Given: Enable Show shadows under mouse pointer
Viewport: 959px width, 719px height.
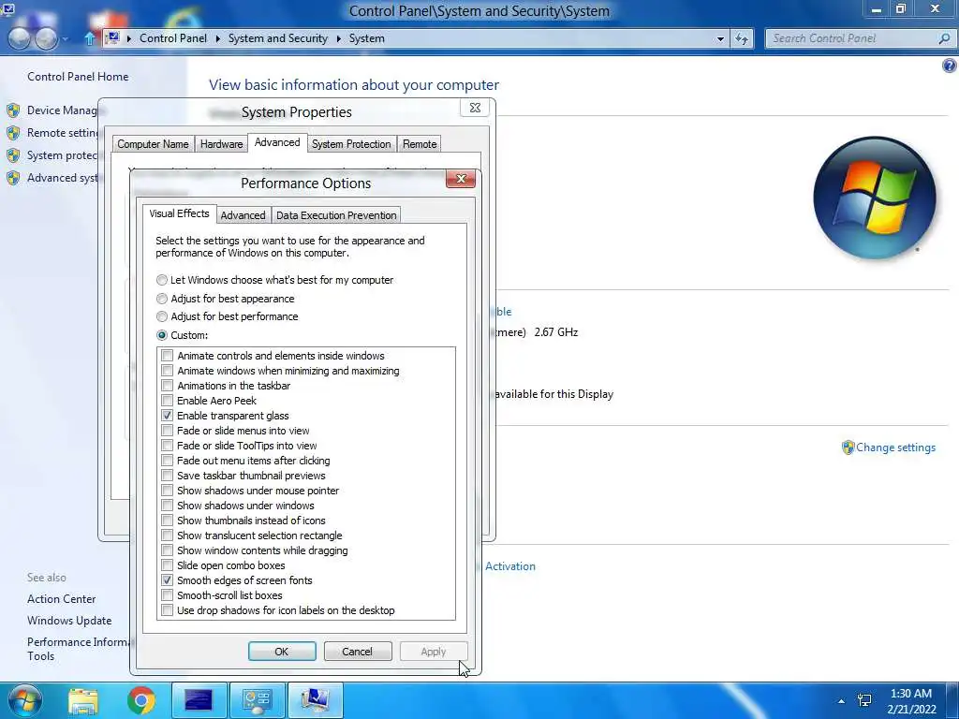Looking at the screenshot, I should [167, 491].
